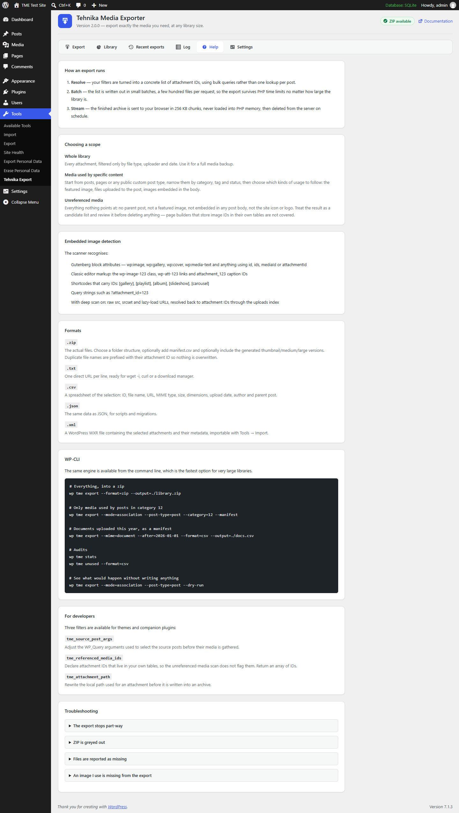The width and height of the screenshot is (459, 813).
Task: Click the admin avatar icon
Action: [453, 5]
